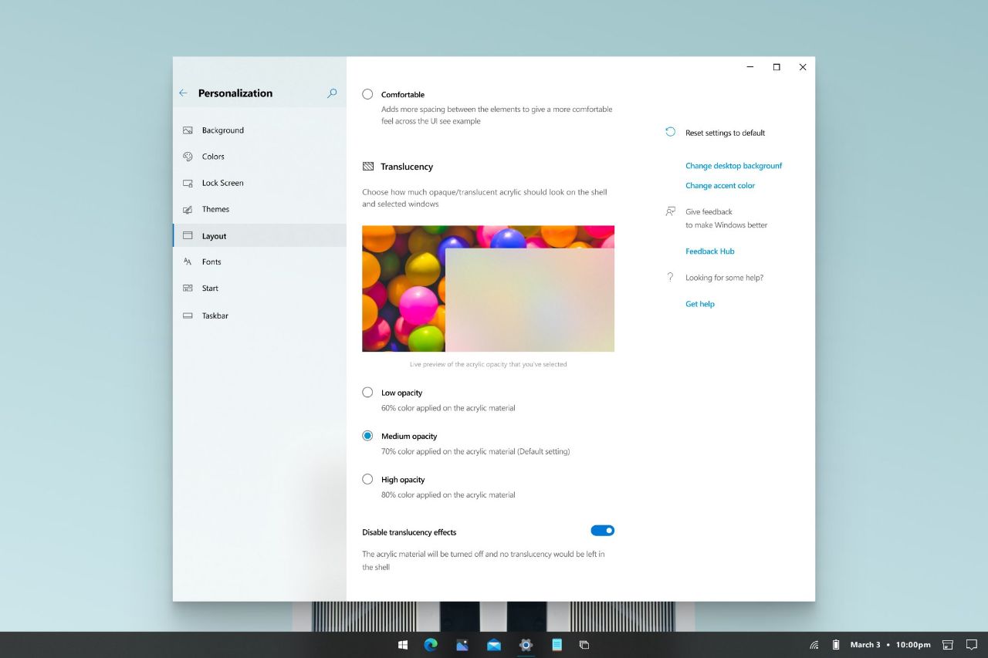Screen dimensions: 988x658
Task: Open the Feedback Hub link
Action: click(x=709, y=251)
